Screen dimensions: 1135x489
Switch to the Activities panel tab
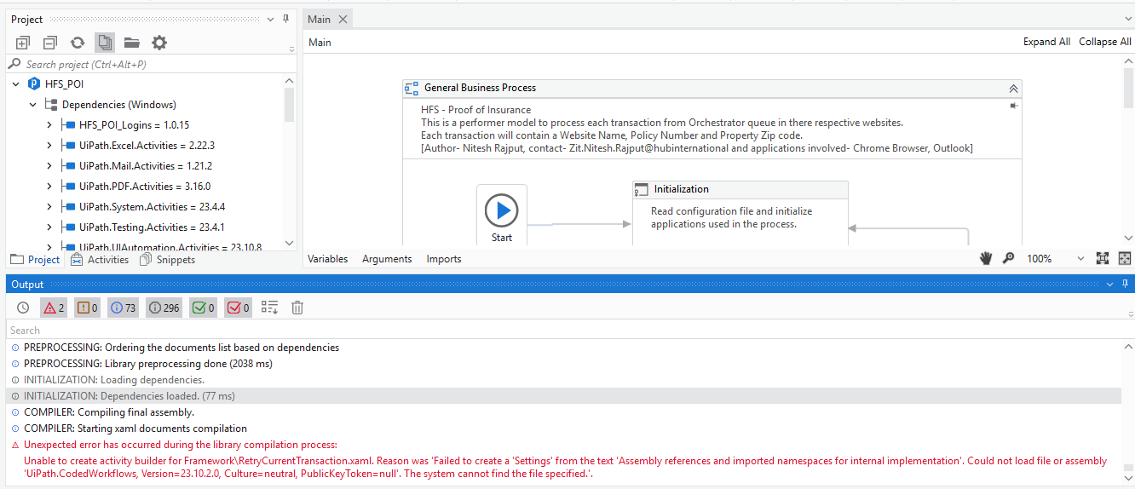99,260
